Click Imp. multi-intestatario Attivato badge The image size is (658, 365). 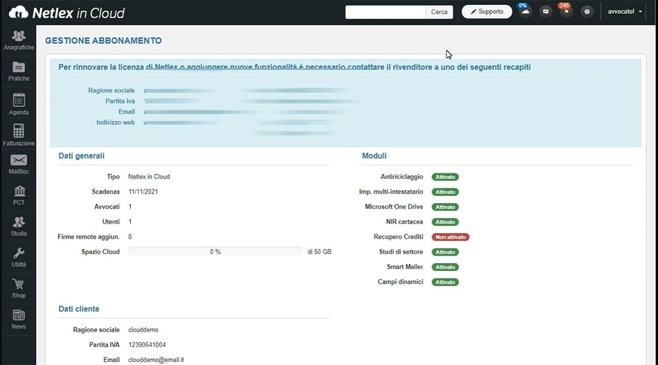(445, 192)
